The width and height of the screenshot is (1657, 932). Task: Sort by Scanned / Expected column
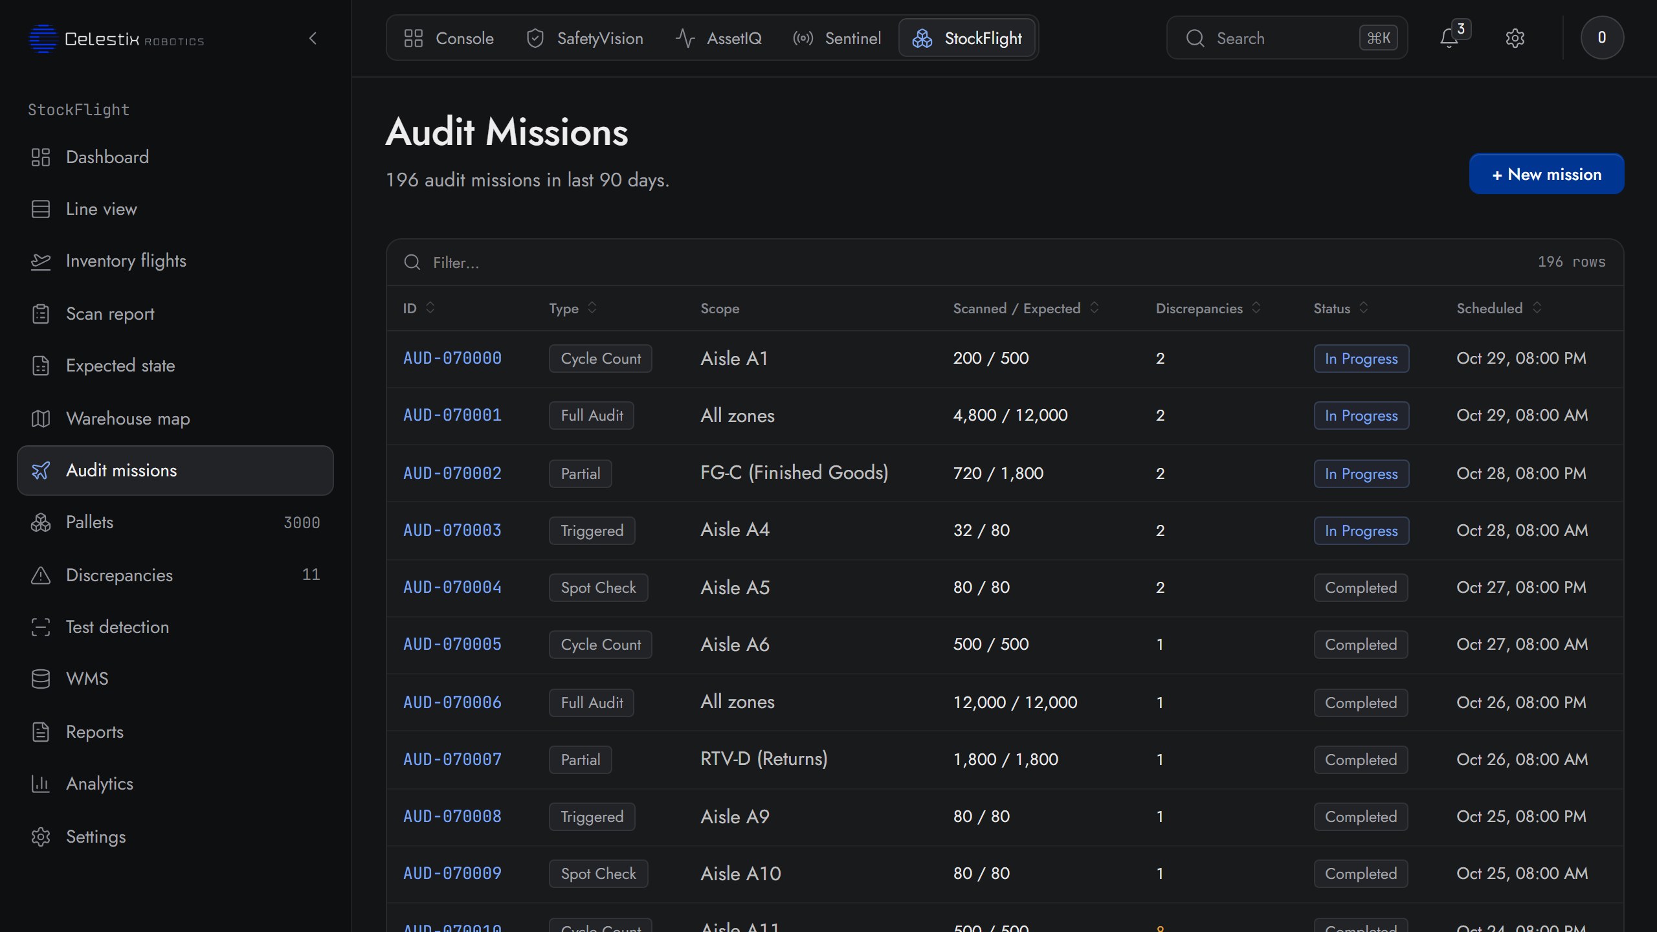tap(1026, 308)
